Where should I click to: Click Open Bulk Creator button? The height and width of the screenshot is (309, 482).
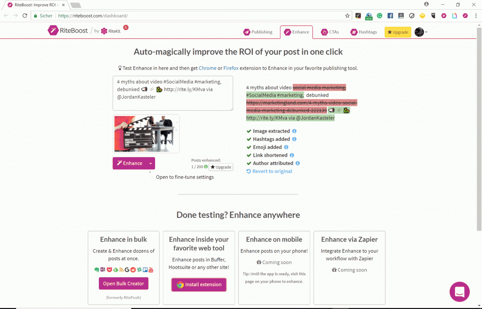(124, 283)
